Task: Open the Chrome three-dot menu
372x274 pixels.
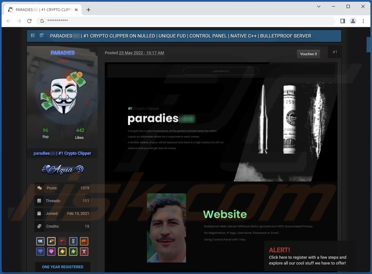Action: click(x=363, y=21)
